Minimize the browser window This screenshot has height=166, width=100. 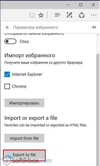click(x=68, y=5)
